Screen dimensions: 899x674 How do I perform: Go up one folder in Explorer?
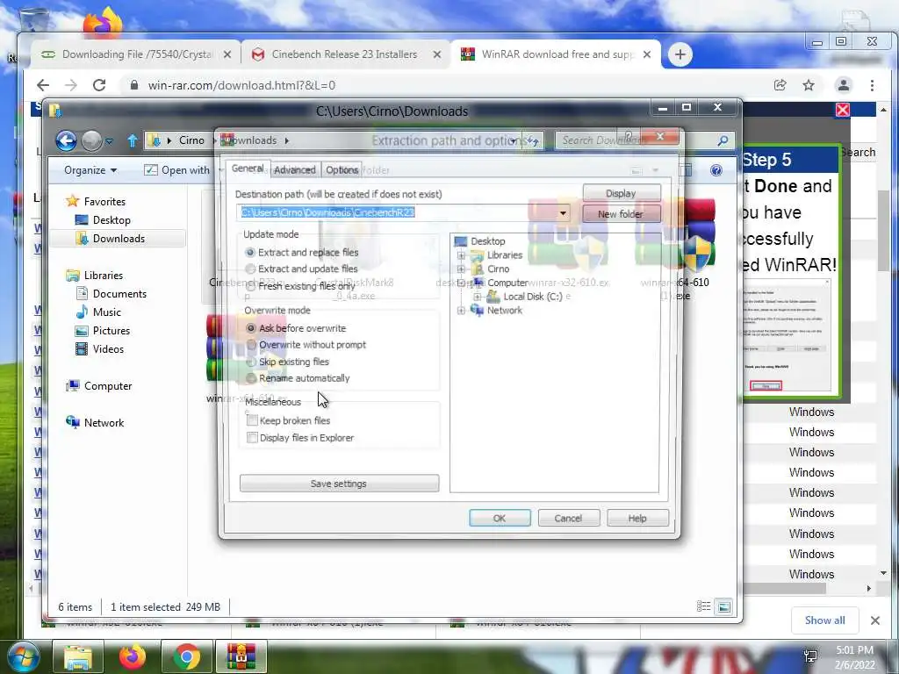[133, 140]
